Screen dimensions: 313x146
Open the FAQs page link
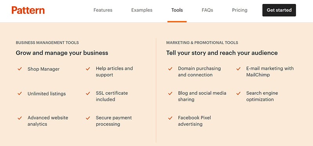pyautogui.click(x=207, y=10)
